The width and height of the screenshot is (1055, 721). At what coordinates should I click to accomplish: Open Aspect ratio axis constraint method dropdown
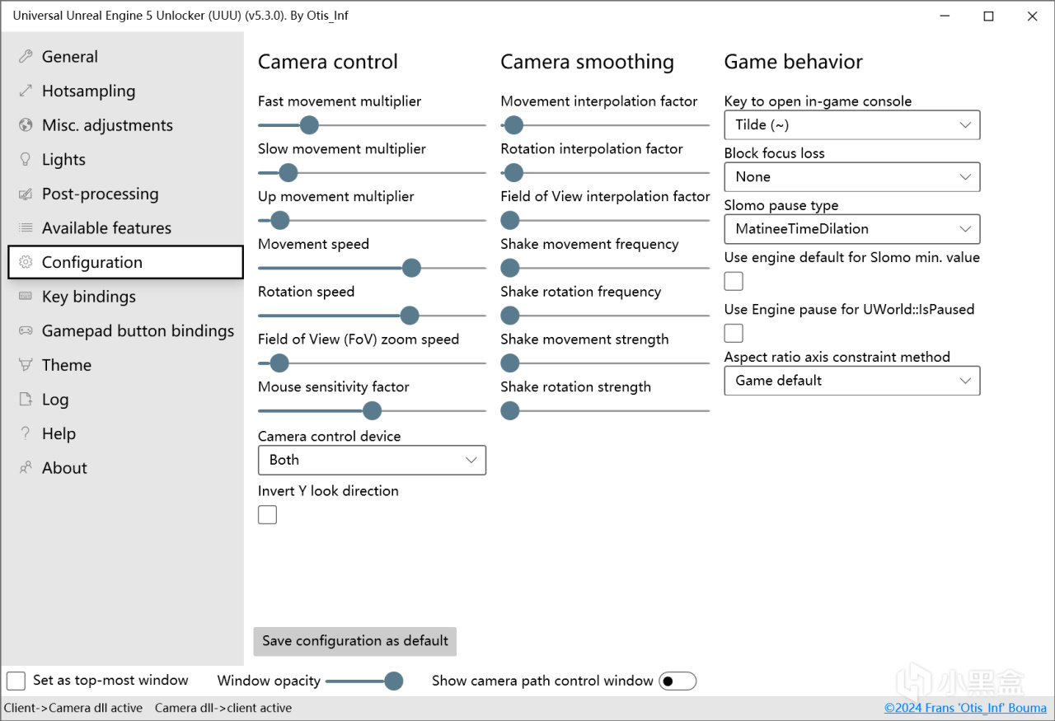pyautogui.click(x=852, y=381)
